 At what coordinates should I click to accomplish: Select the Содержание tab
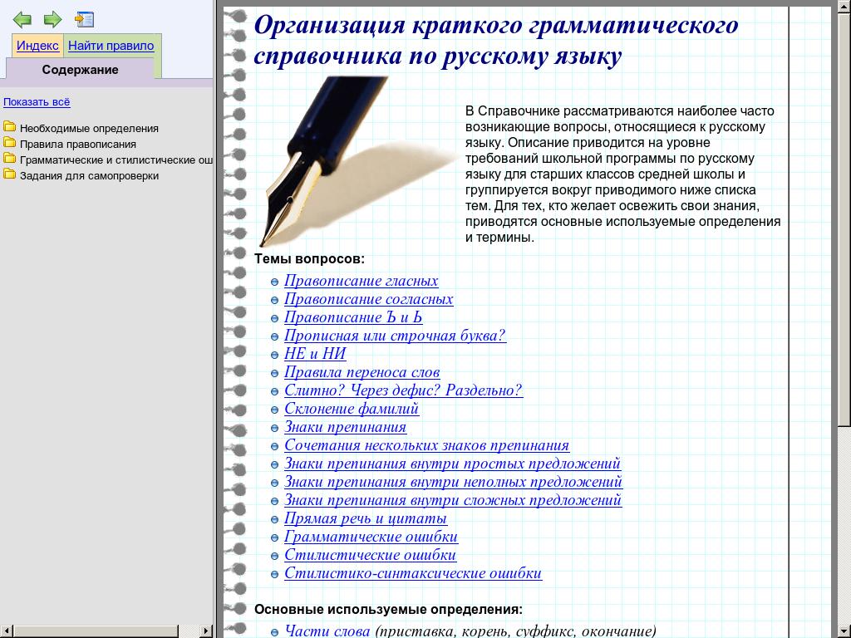80,70
